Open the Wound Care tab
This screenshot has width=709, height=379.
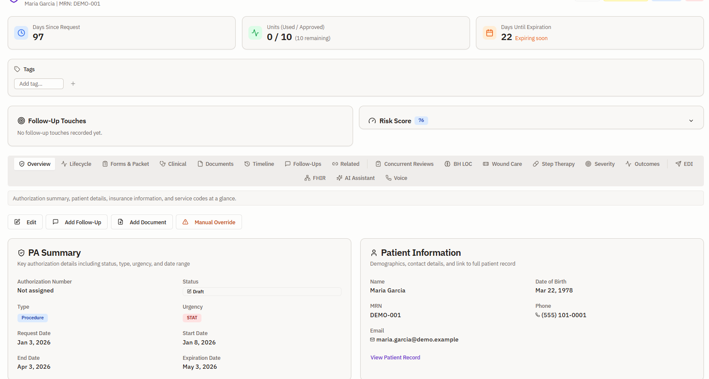pos(502,164)
